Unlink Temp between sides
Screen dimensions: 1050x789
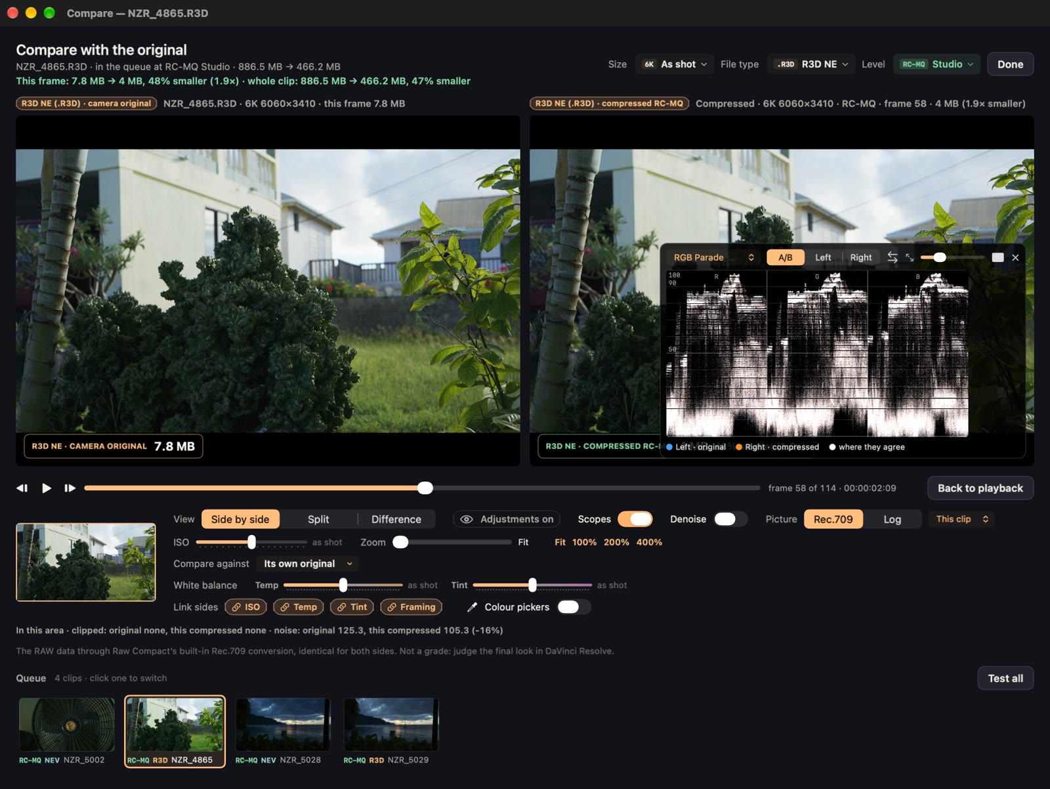click(299, 607)
